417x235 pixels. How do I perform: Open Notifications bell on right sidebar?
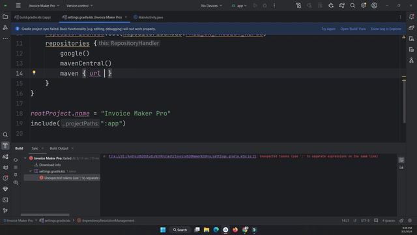click(411, 17)
